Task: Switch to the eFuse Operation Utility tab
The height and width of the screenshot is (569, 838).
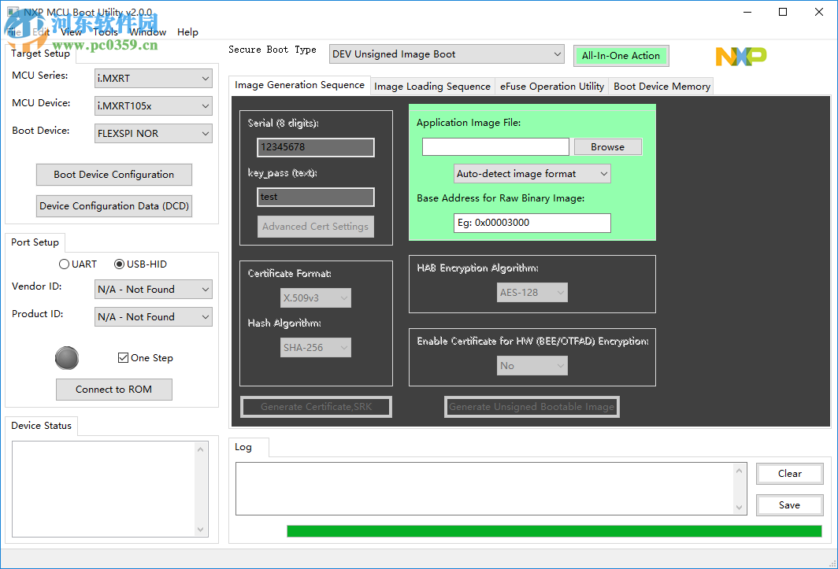Action: coord(551,87)
